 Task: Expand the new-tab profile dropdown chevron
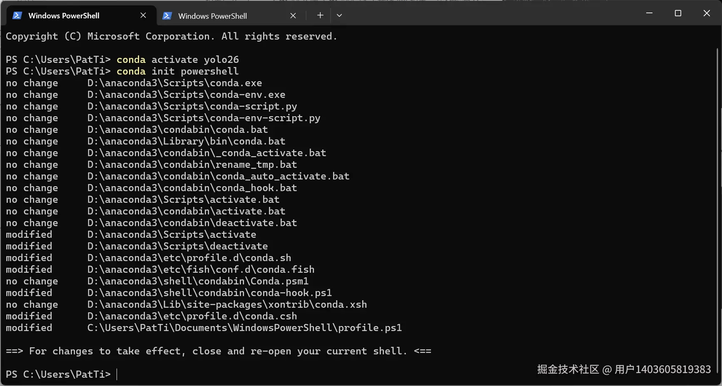339,15
